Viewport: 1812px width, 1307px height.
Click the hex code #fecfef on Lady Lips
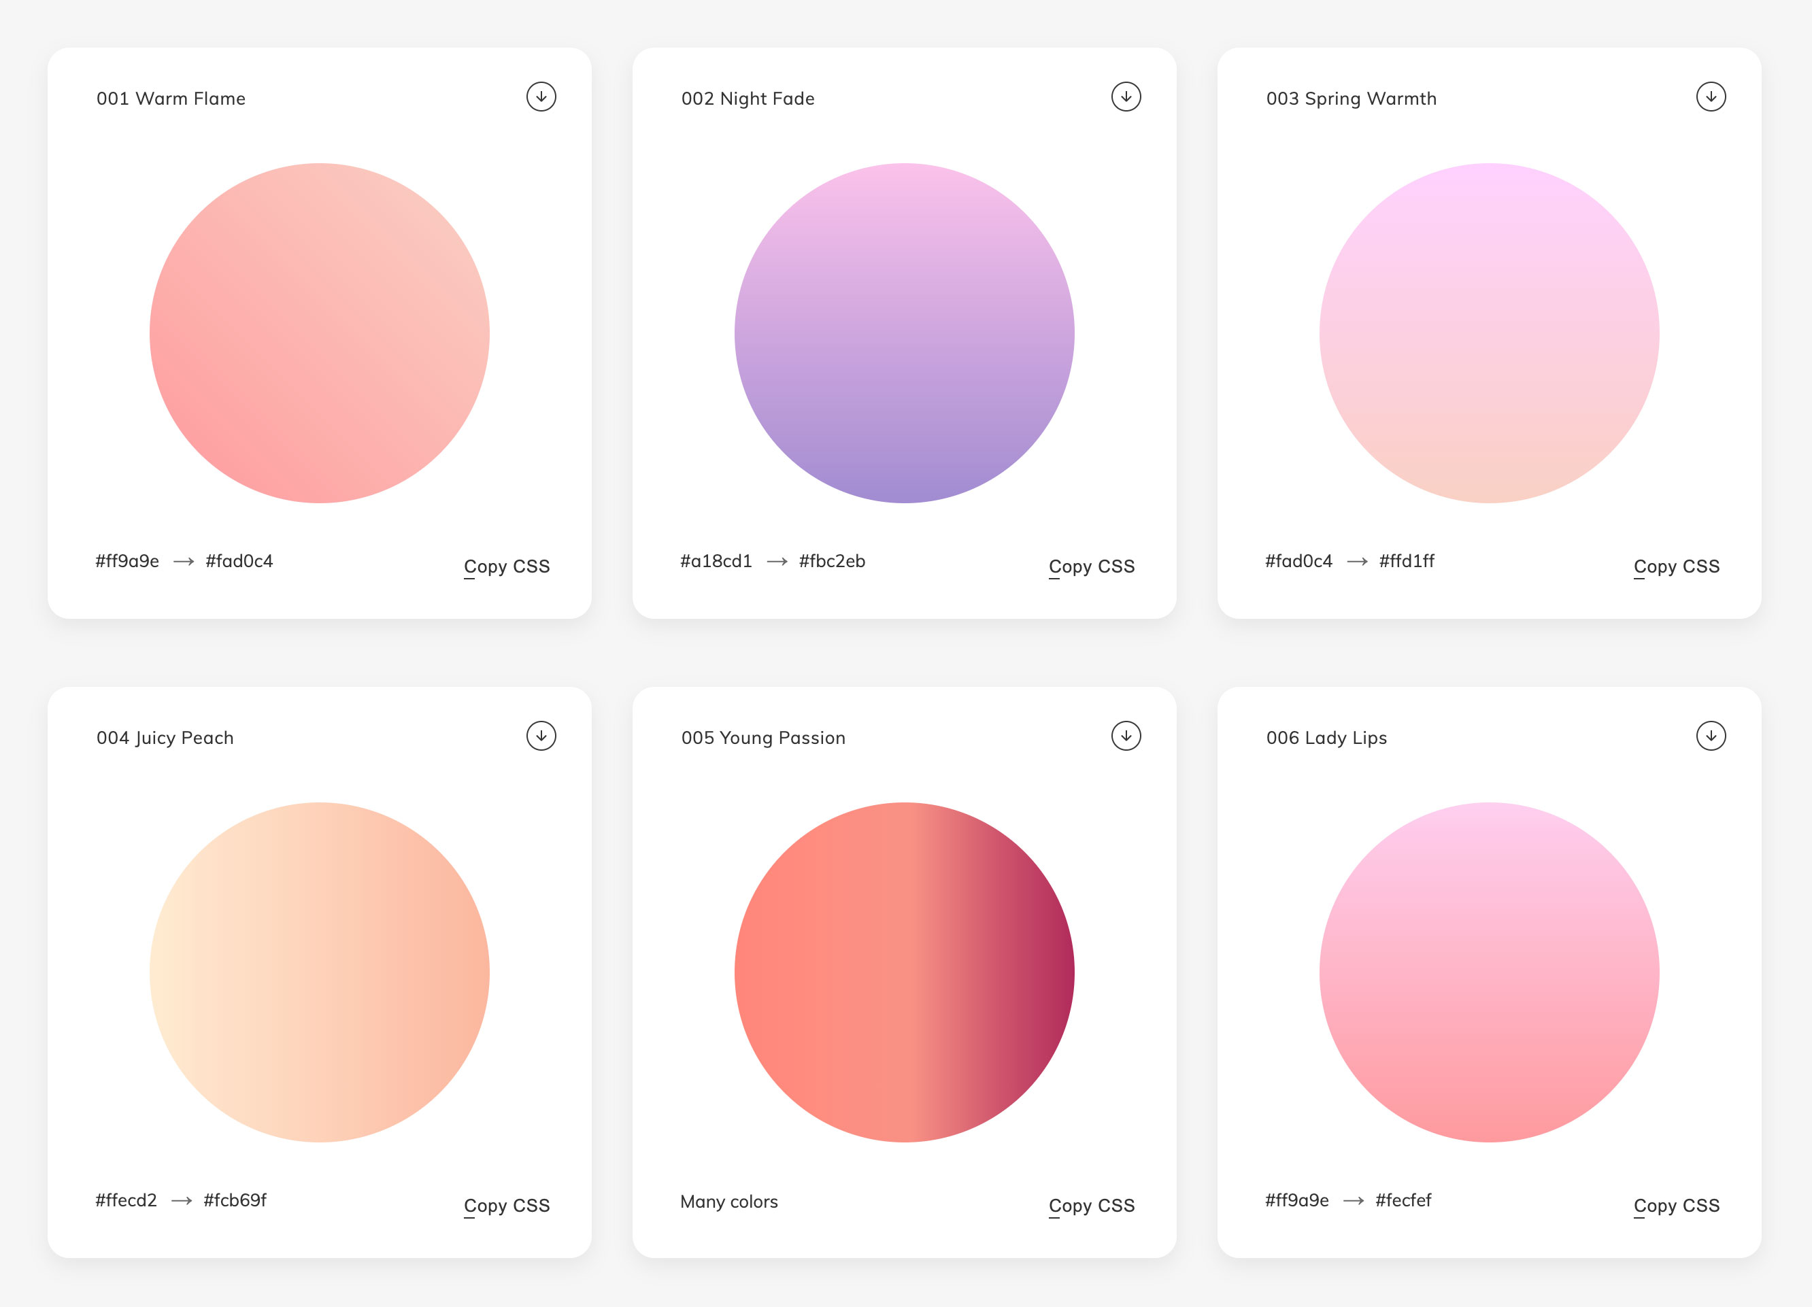pyautogui.click(x=1404, y=1199)
